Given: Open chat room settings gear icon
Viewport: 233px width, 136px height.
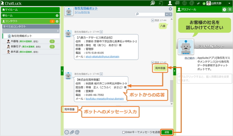Looking at the screenshot, I should point(170,9).
